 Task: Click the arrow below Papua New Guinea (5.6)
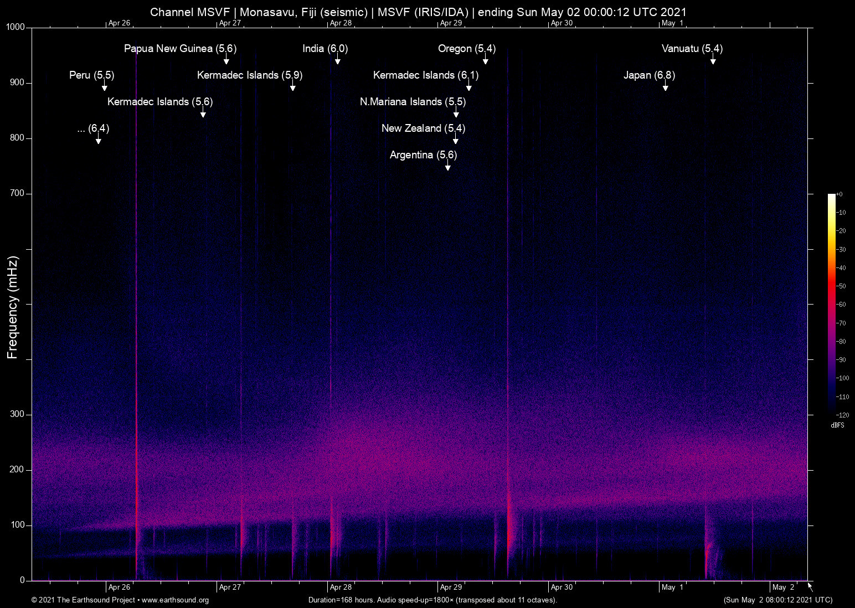[226, 60]
